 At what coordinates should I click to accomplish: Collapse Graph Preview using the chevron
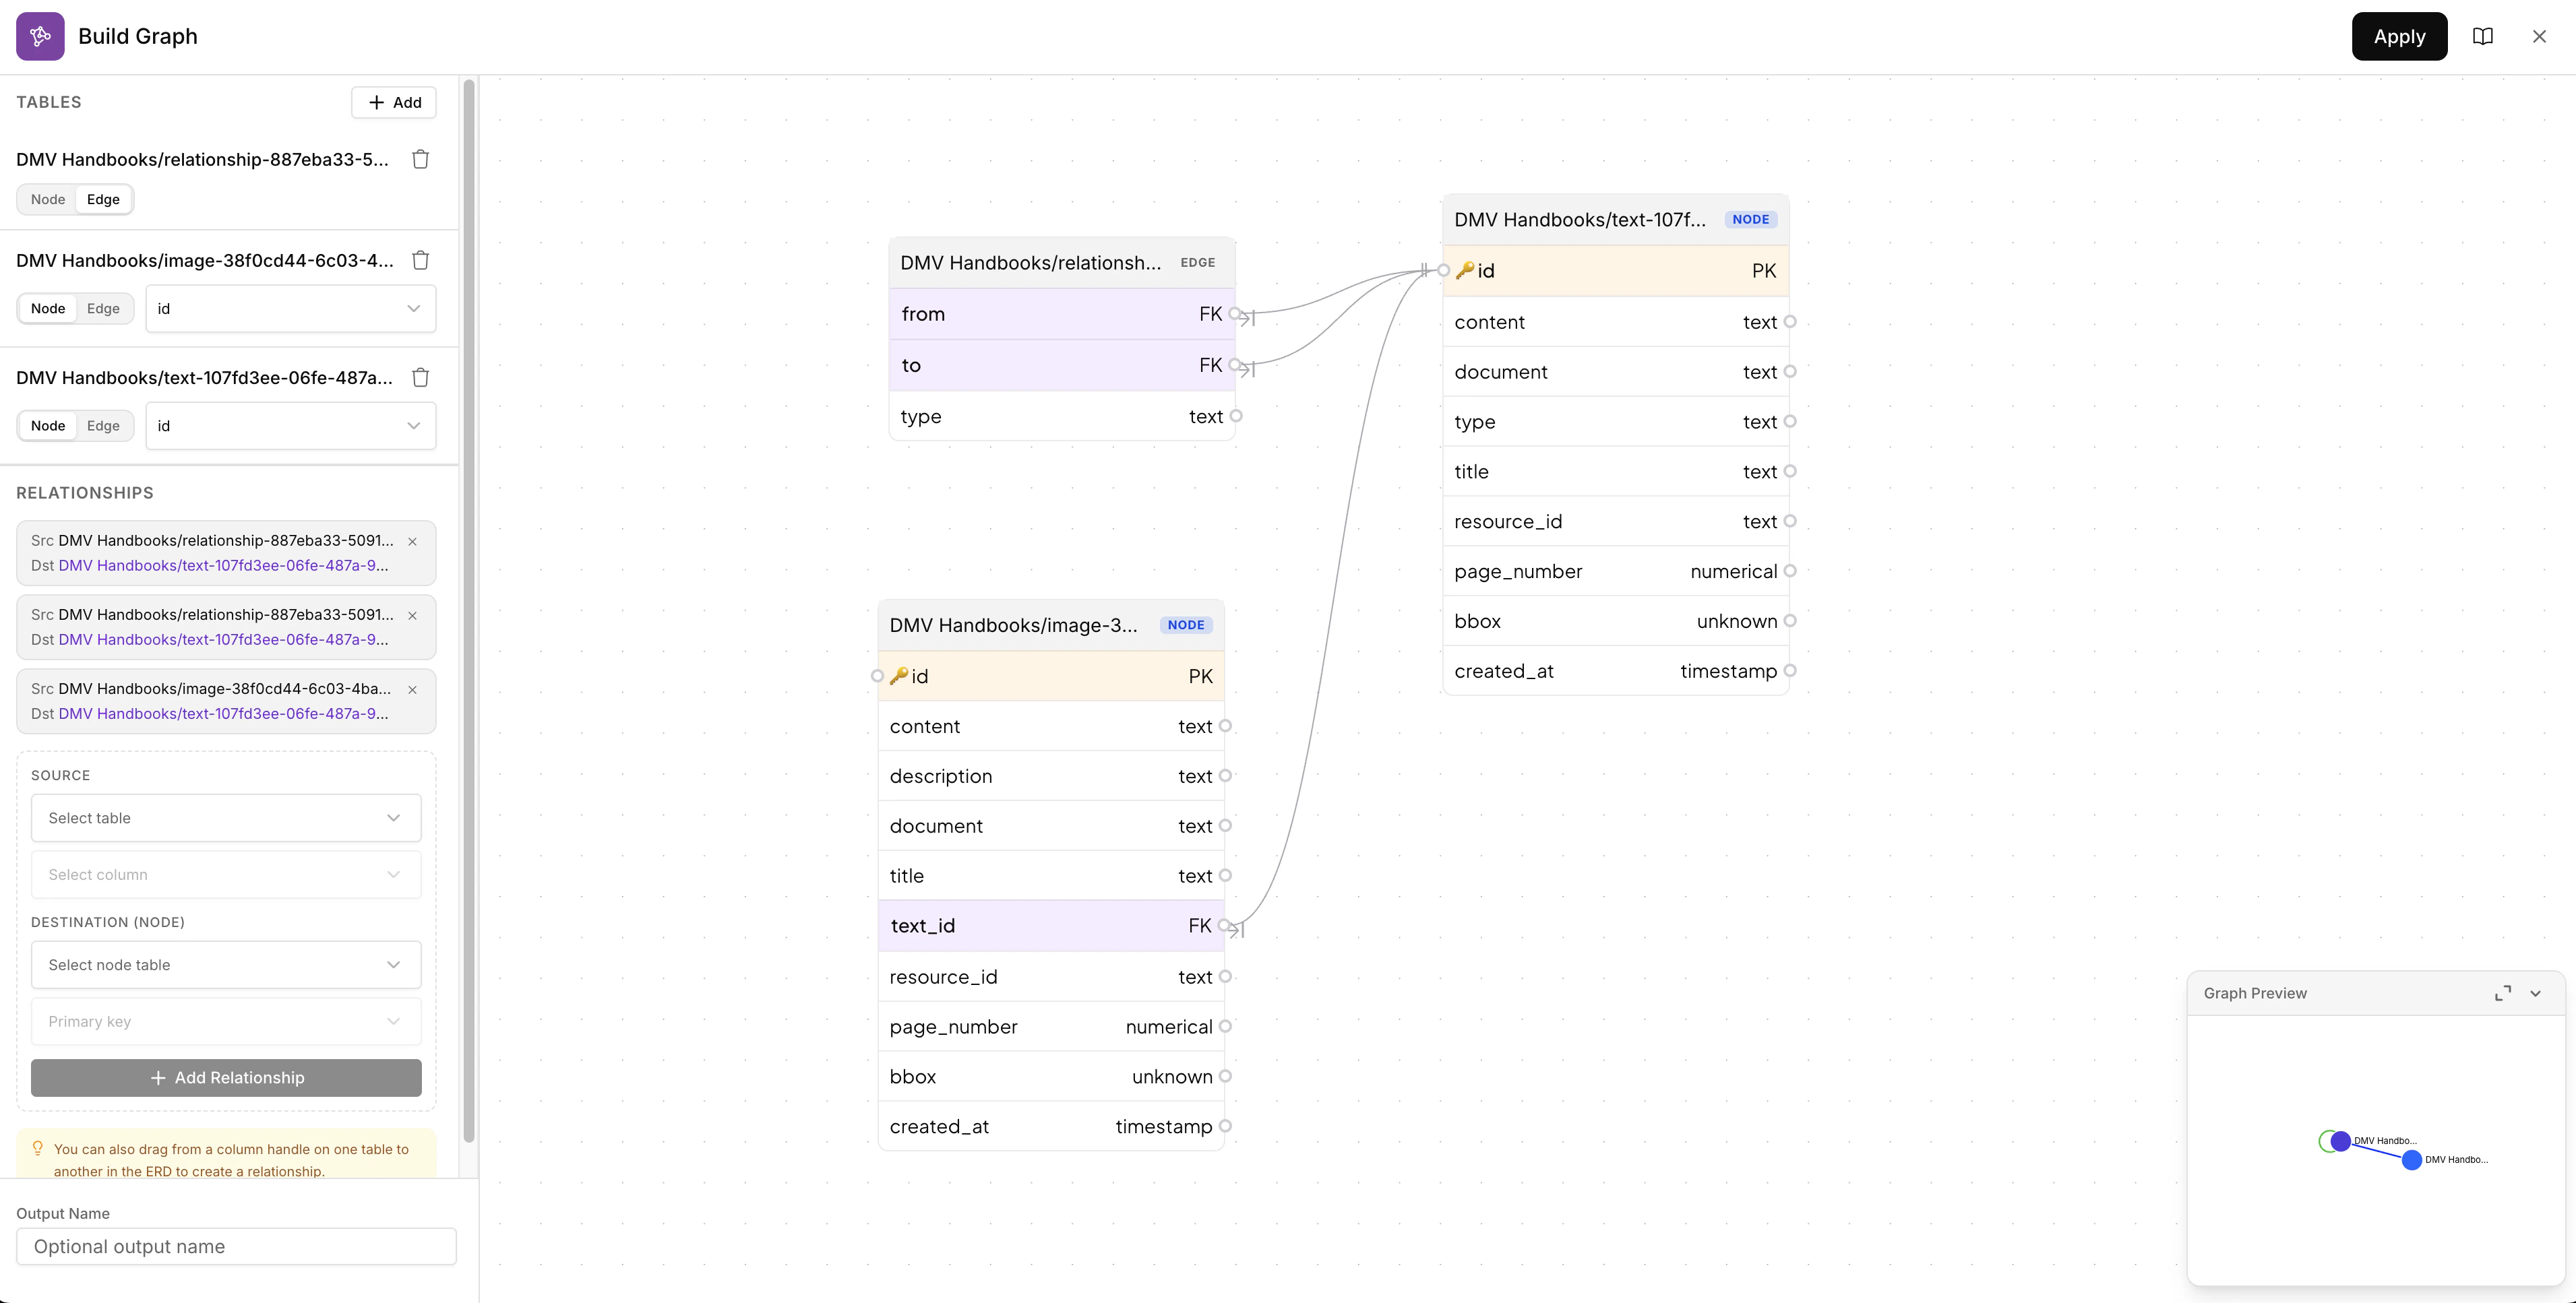pos(2536,993)
